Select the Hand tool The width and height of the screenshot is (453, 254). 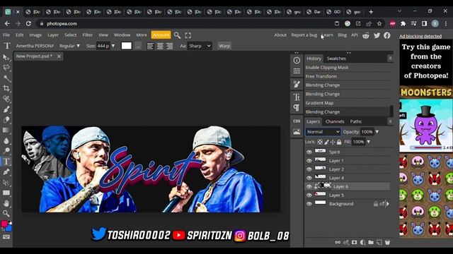pos(6,203)
